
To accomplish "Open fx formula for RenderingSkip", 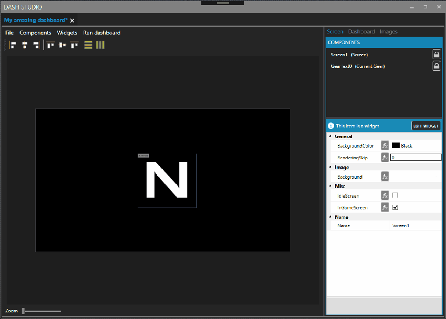I will (x=385, y=158).
